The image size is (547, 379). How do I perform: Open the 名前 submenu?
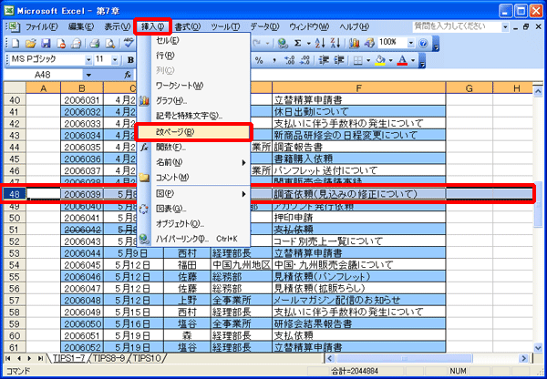click(x=193, y=162)
